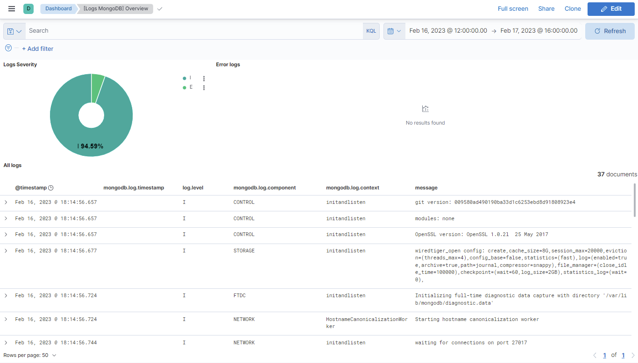Open Rows per page dropdown
Image resolution: width=638 pixels, height=363 pixels.
coord(30,356)
